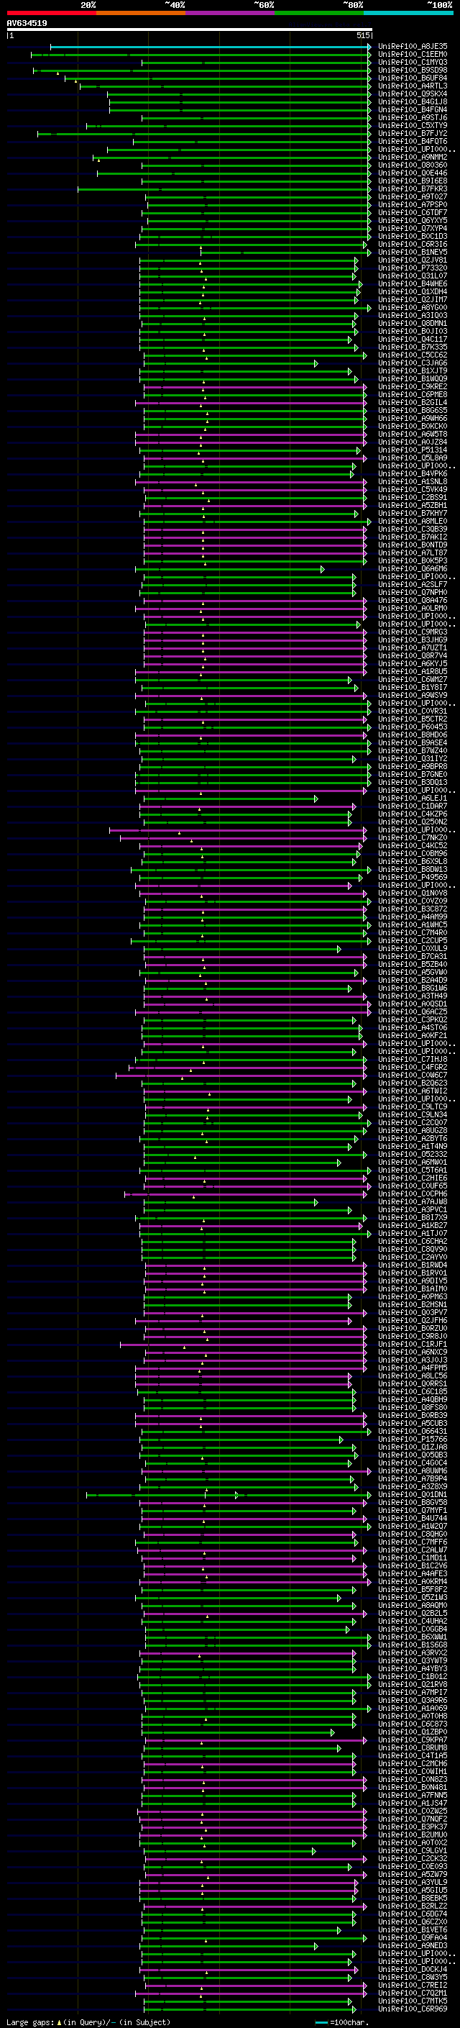Screen dimensions: 460x2028
Task: Click the purple ~60% identity legend segment
Action: click(x=231, y=13)
